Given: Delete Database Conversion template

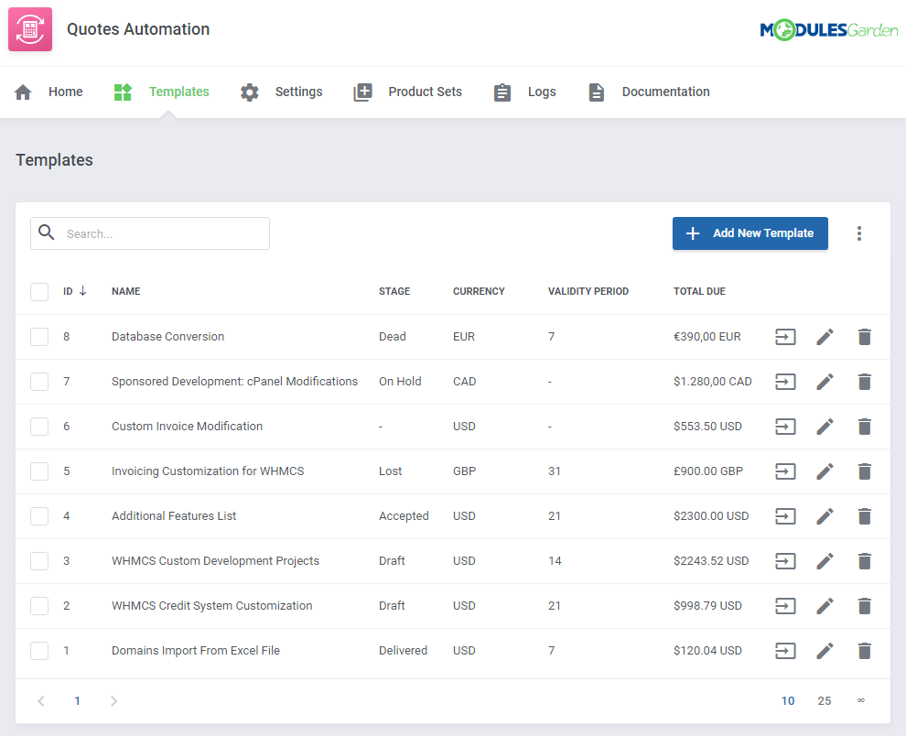Looking at the screenshot, I should click(x=865, y=337).
